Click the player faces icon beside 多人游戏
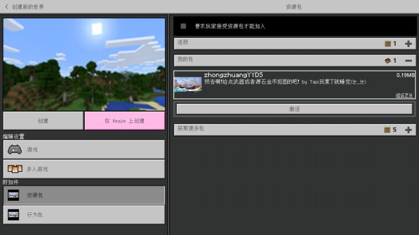This screenshot has width=419, height=235. click(15, 169)
